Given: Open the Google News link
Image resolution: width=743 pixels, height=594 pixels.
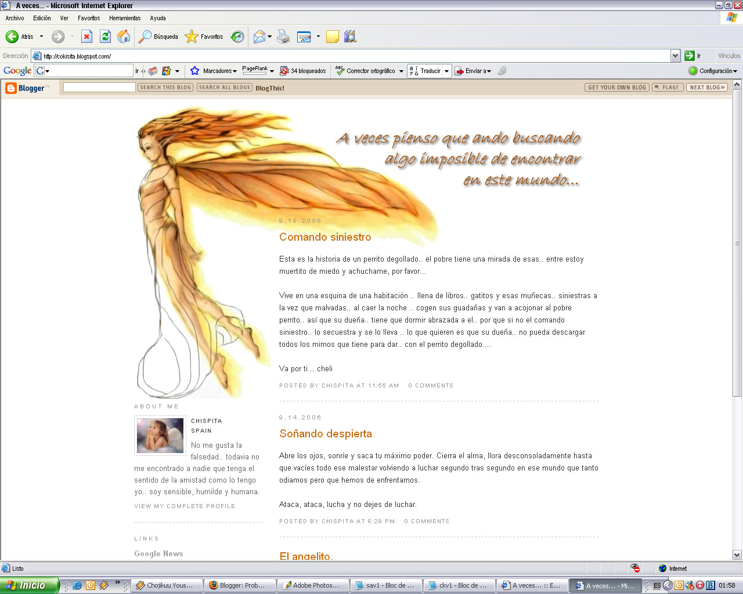Looking at the screenshot, I should [x=158, y=553].
